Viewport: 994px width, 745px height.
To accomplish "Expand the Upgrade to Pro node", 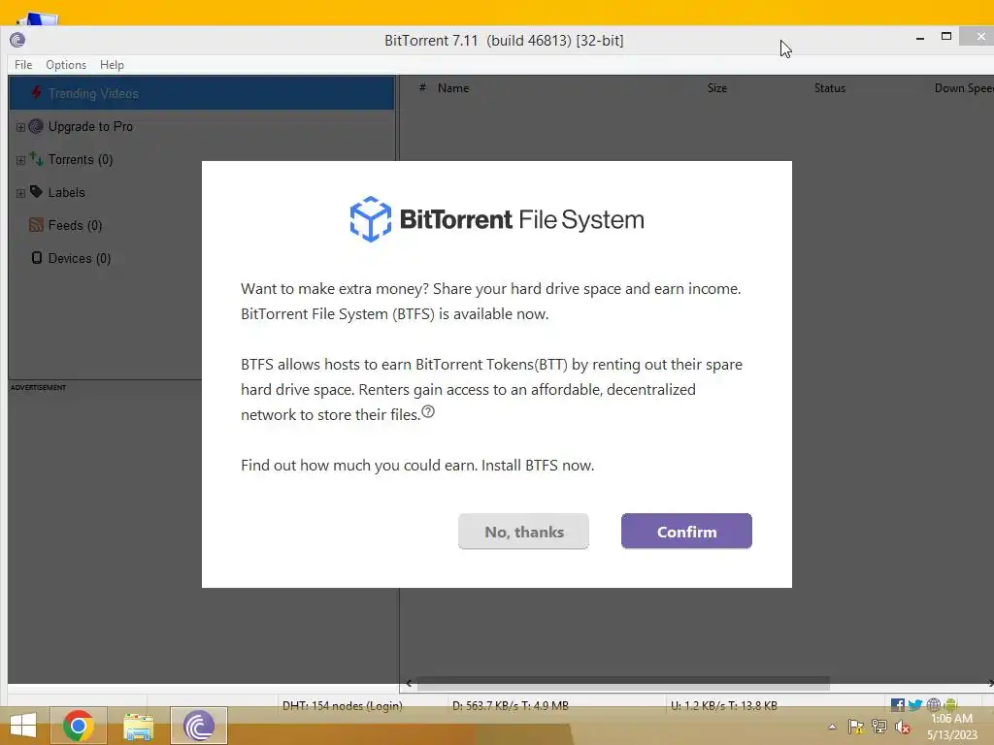I will pos(20,127).
